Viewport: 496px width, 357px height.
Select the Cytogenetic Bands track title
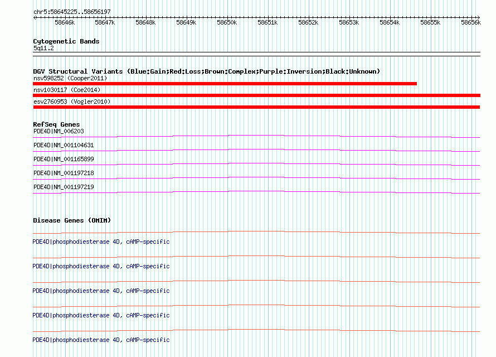click(66, 41)
